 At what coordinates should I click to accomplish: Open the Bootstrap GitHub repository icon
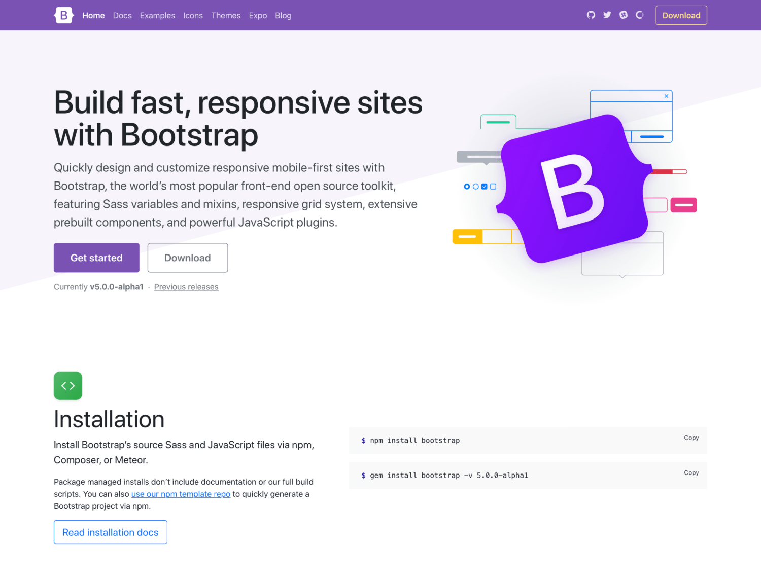591,15
